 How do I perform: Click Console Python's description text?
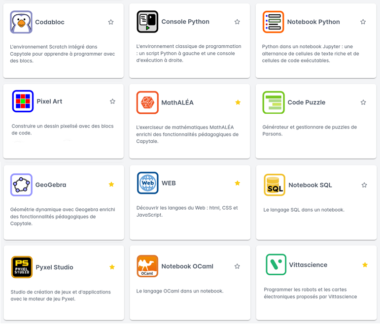[189, 53]
